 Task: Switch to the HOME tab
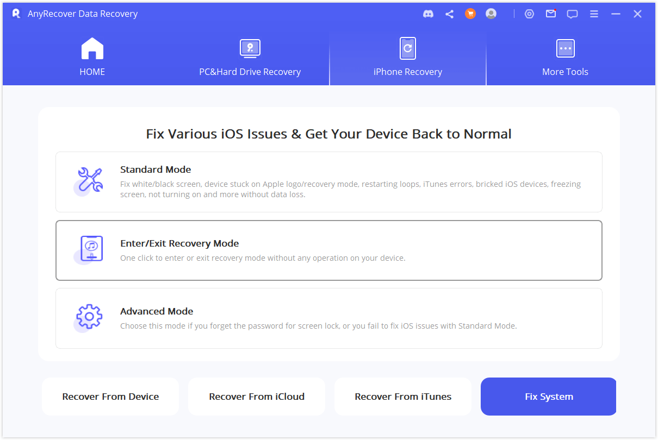92,58
